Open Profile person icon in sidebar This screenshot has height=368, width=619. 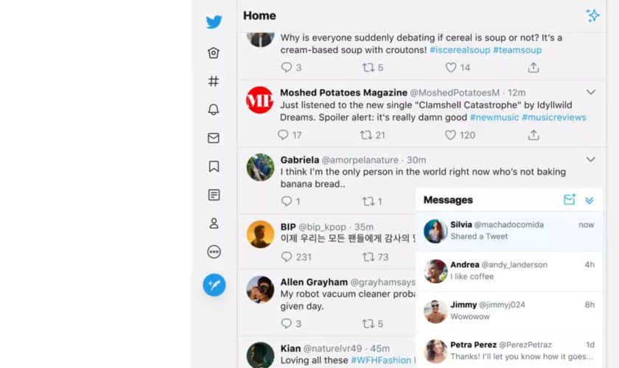214,223
